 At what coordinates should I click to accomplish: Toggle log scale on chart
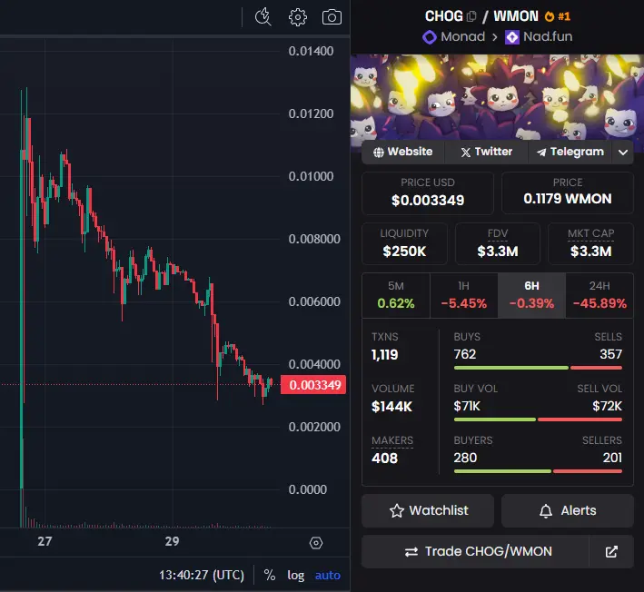coord(295,575)
